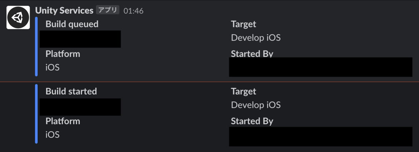Viewport: 419px width, 152px height.
Task: Click the redacted Started By value of Build started
Action: (x=321, y=136)
